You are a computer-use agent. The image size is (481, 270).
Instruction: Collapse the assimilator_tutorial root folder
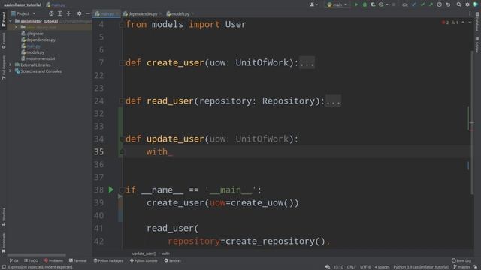tap(11, 21)
